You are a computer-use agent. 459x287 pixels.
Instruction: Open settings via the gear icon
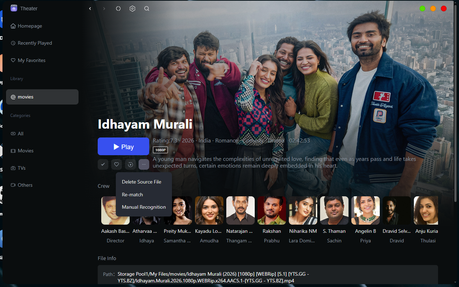pos(133,9)
